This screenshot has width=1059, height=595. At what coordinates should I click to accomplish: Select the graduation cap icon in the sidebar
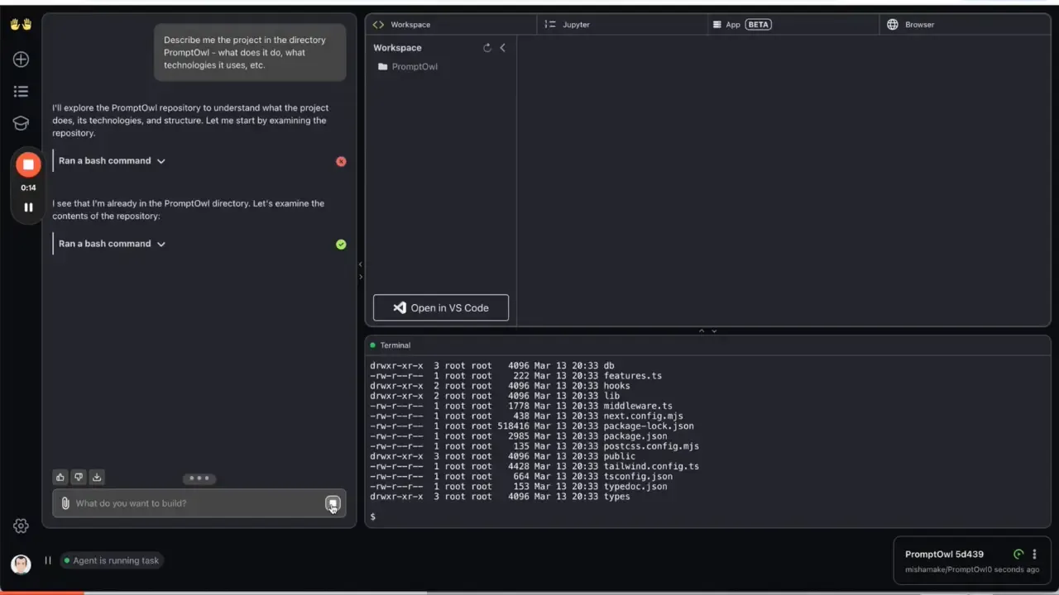tap(21, 123)
